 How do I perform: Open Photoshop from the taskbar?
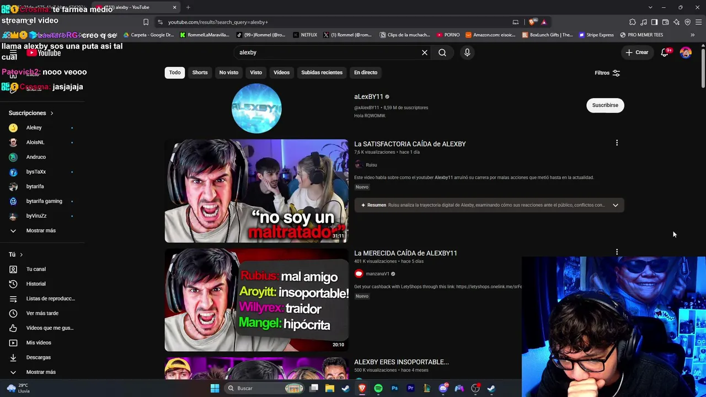(x=394, y=388)
